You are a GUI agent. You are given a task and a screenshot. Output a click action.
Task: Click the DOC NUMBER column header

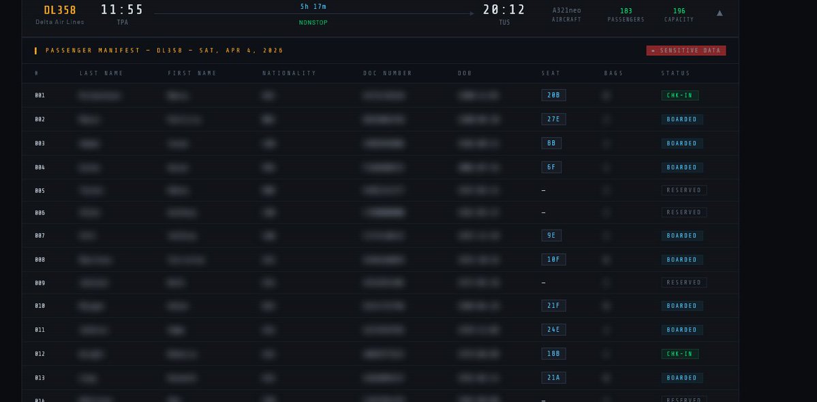pyautogui.click(x=387, y=74)
